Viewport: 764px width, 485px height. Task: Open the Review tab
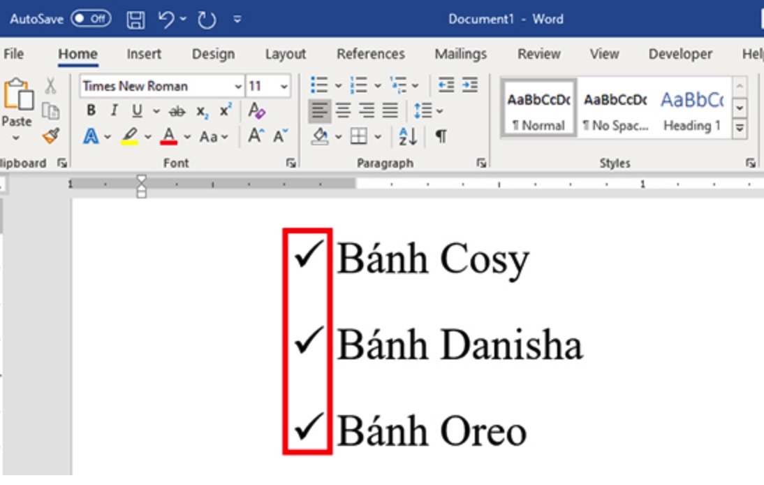[x=539, y=54]
